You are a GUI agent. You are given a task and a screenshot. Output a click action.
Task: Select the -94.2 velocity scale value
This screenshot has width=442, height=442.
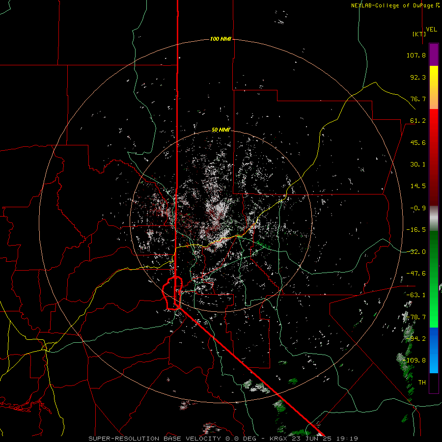[416, 339]
